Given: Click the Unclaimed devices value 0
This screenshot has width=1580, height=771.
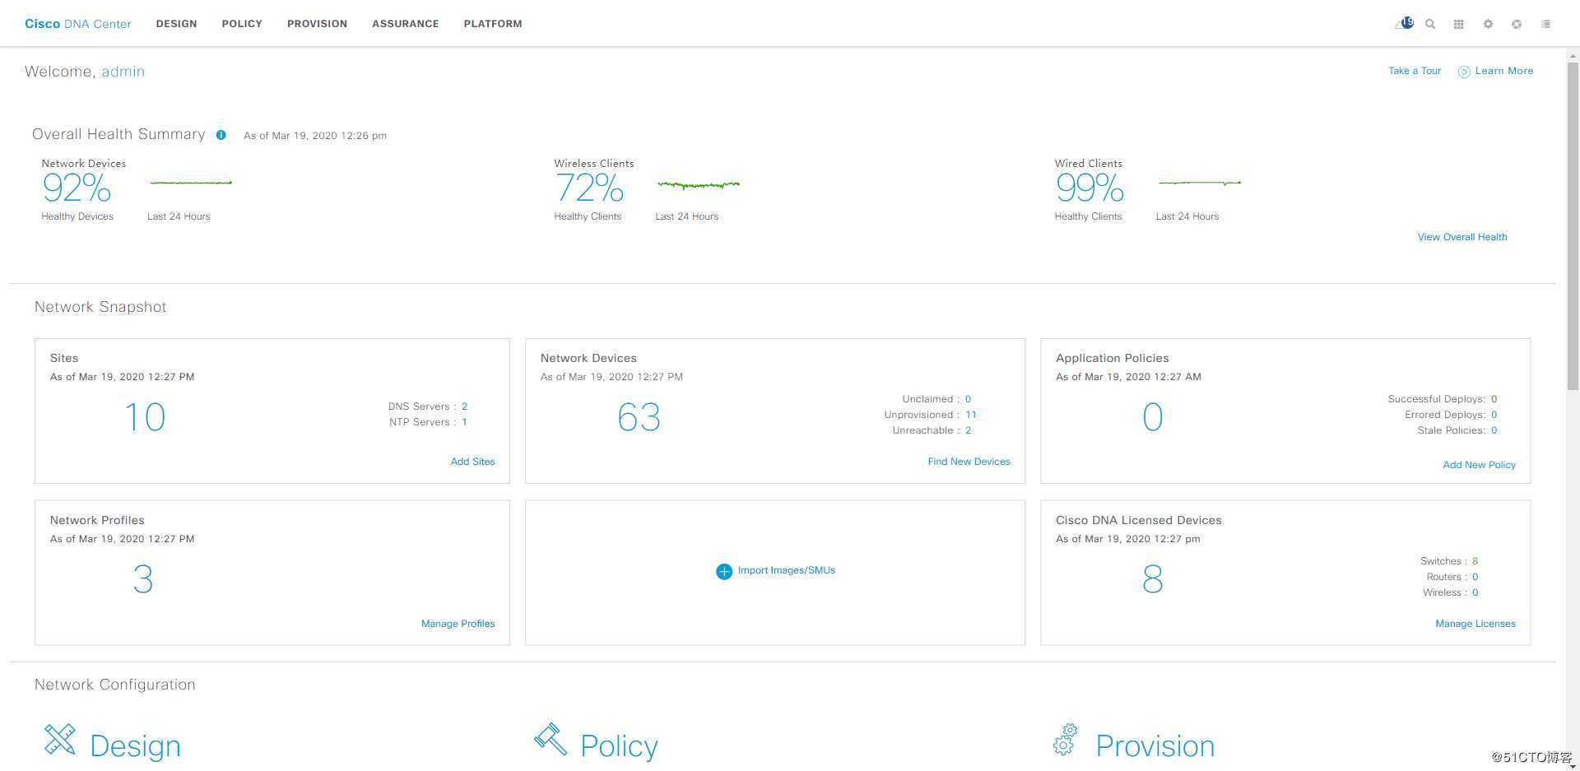Looking at the screenshot, I should pyautogui.click(x=968, y=399).
